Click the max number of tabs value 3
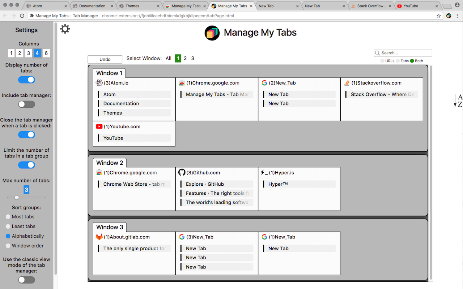 (x=26, y=190)
